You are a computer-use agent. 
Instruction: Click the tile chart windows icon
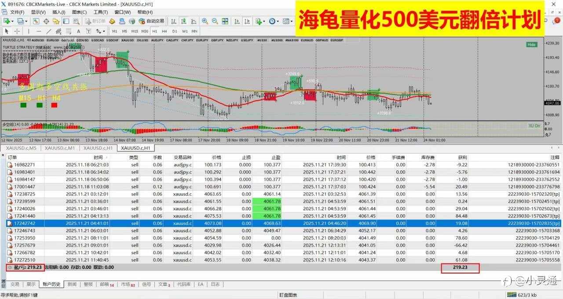click(224, 21)
